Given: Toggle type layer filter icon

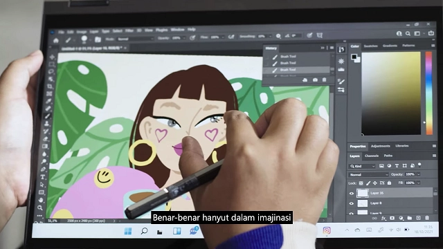Looking at the screenshot, I should [x=397, y=166].
